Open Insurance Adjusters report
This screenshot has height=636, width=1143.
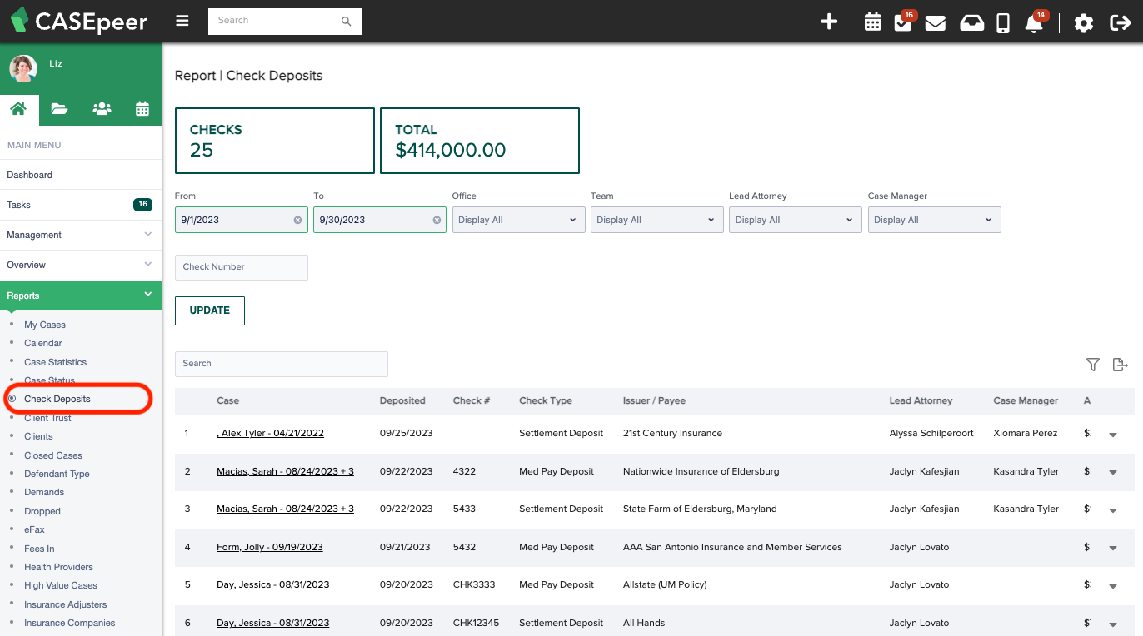66,604
